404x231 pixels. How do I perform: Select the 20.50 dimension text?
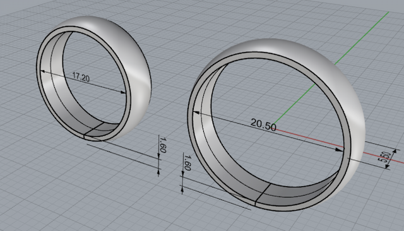point(263,124)
